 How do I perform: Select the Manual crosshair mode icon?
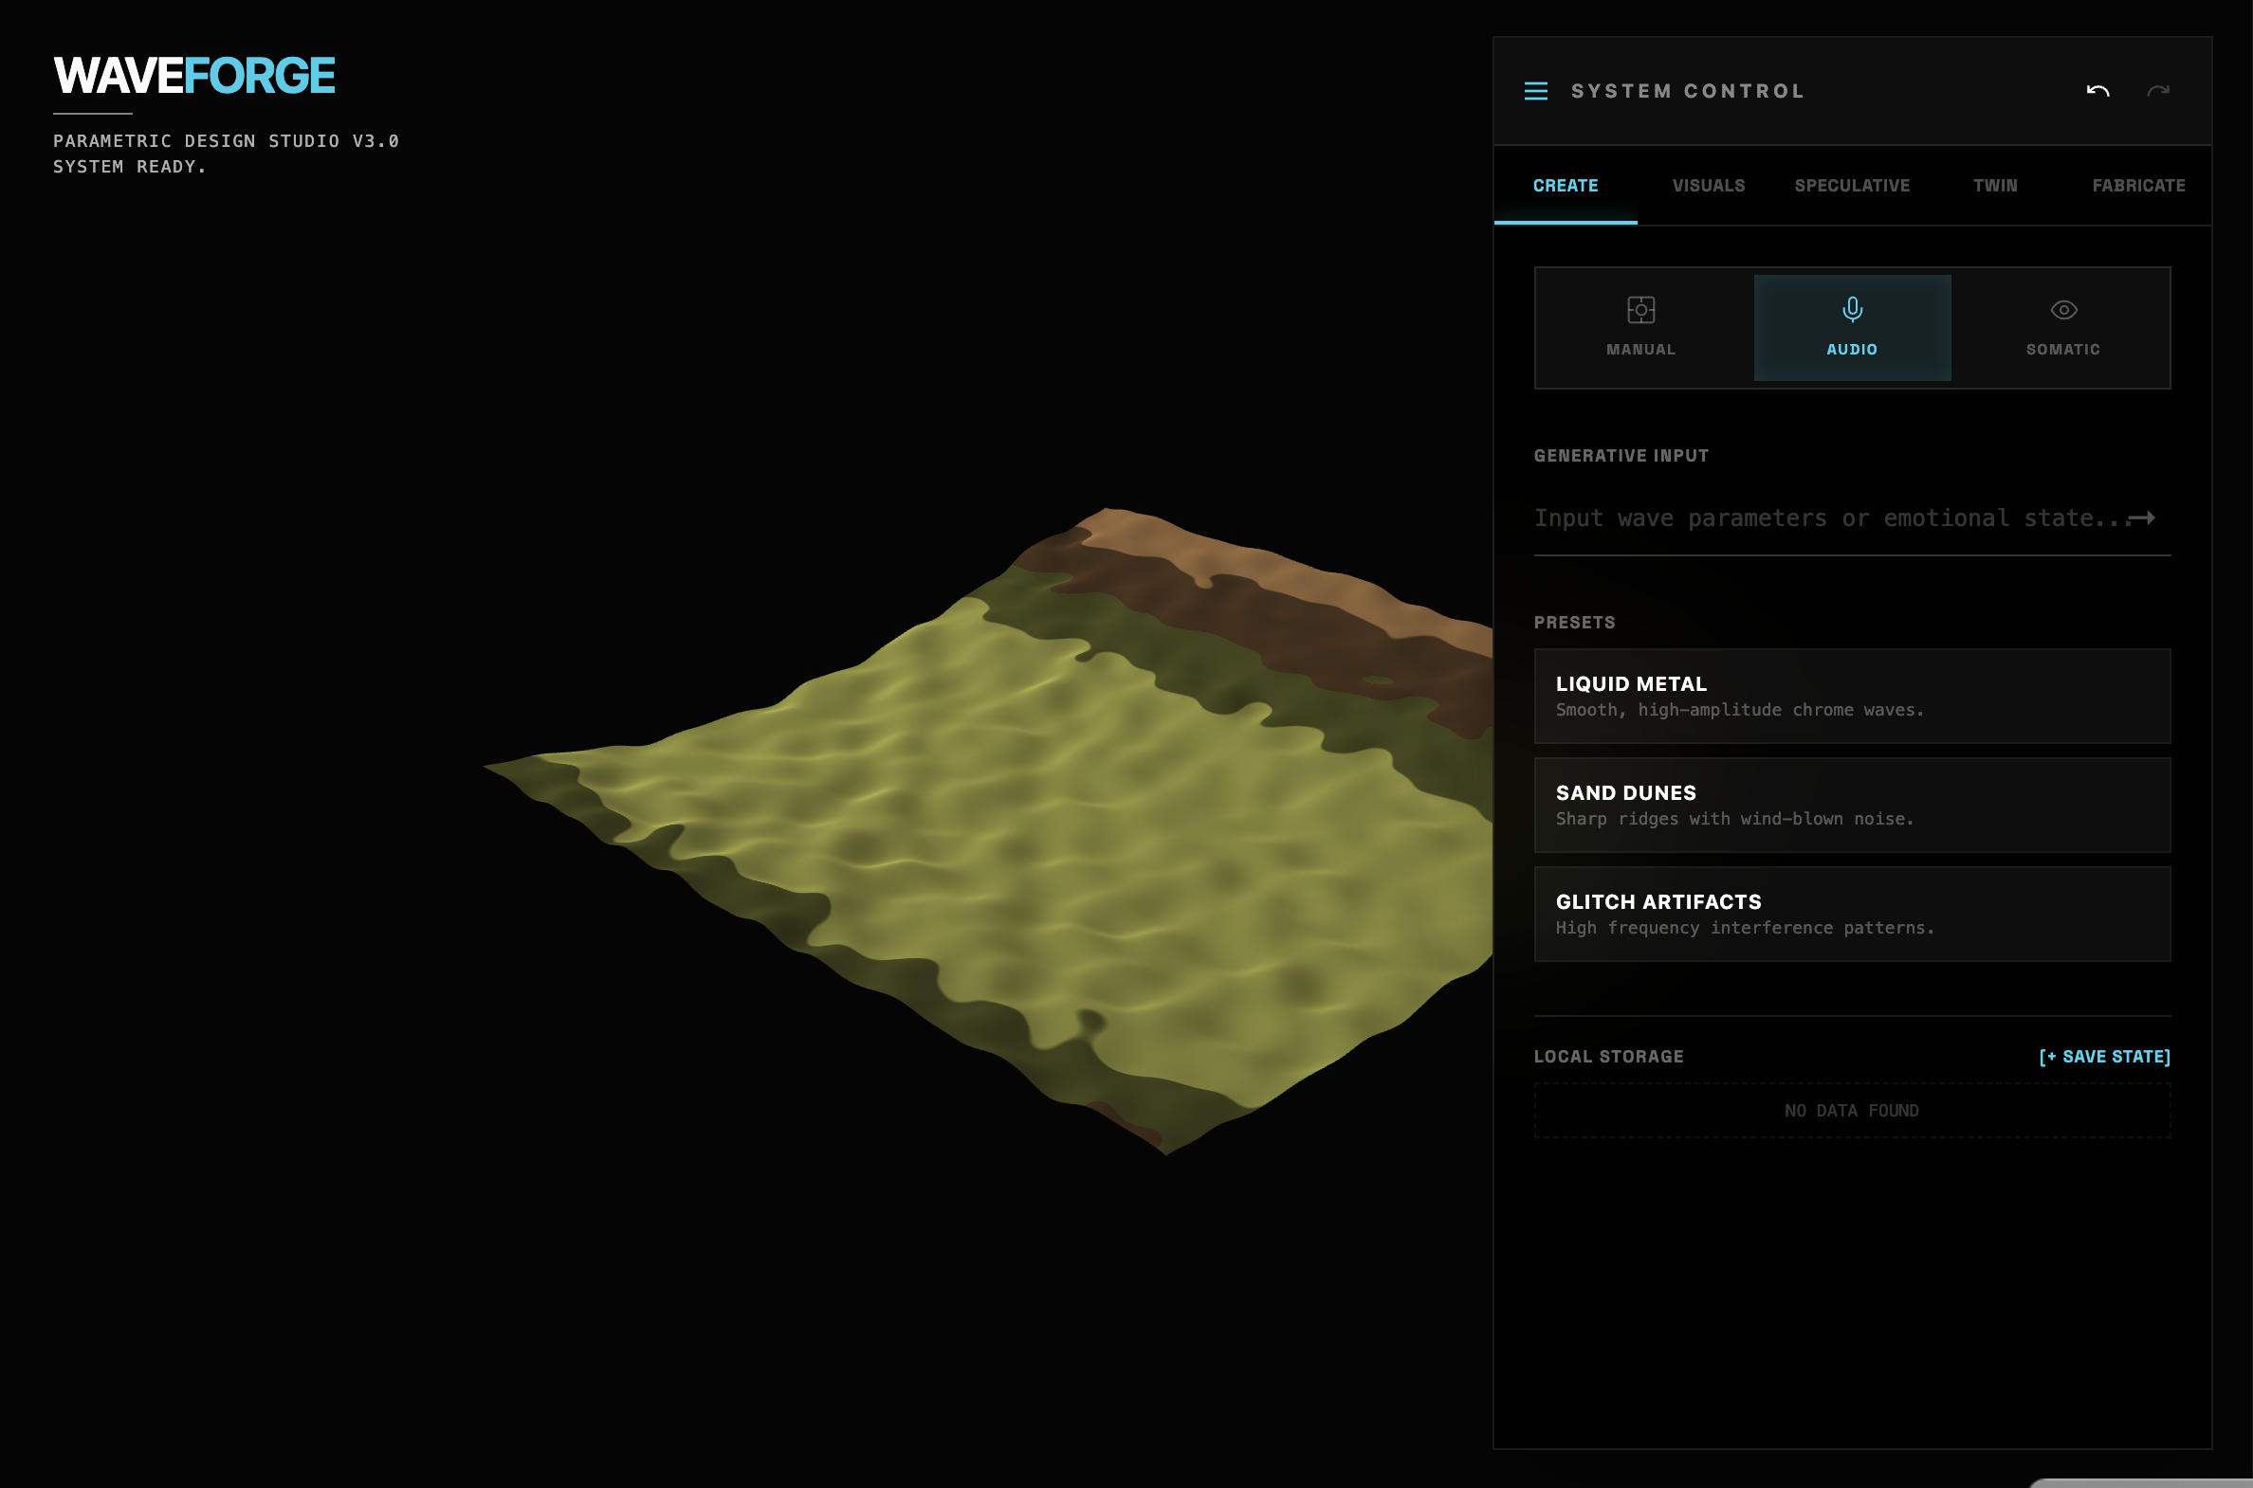pos(1640,310)
